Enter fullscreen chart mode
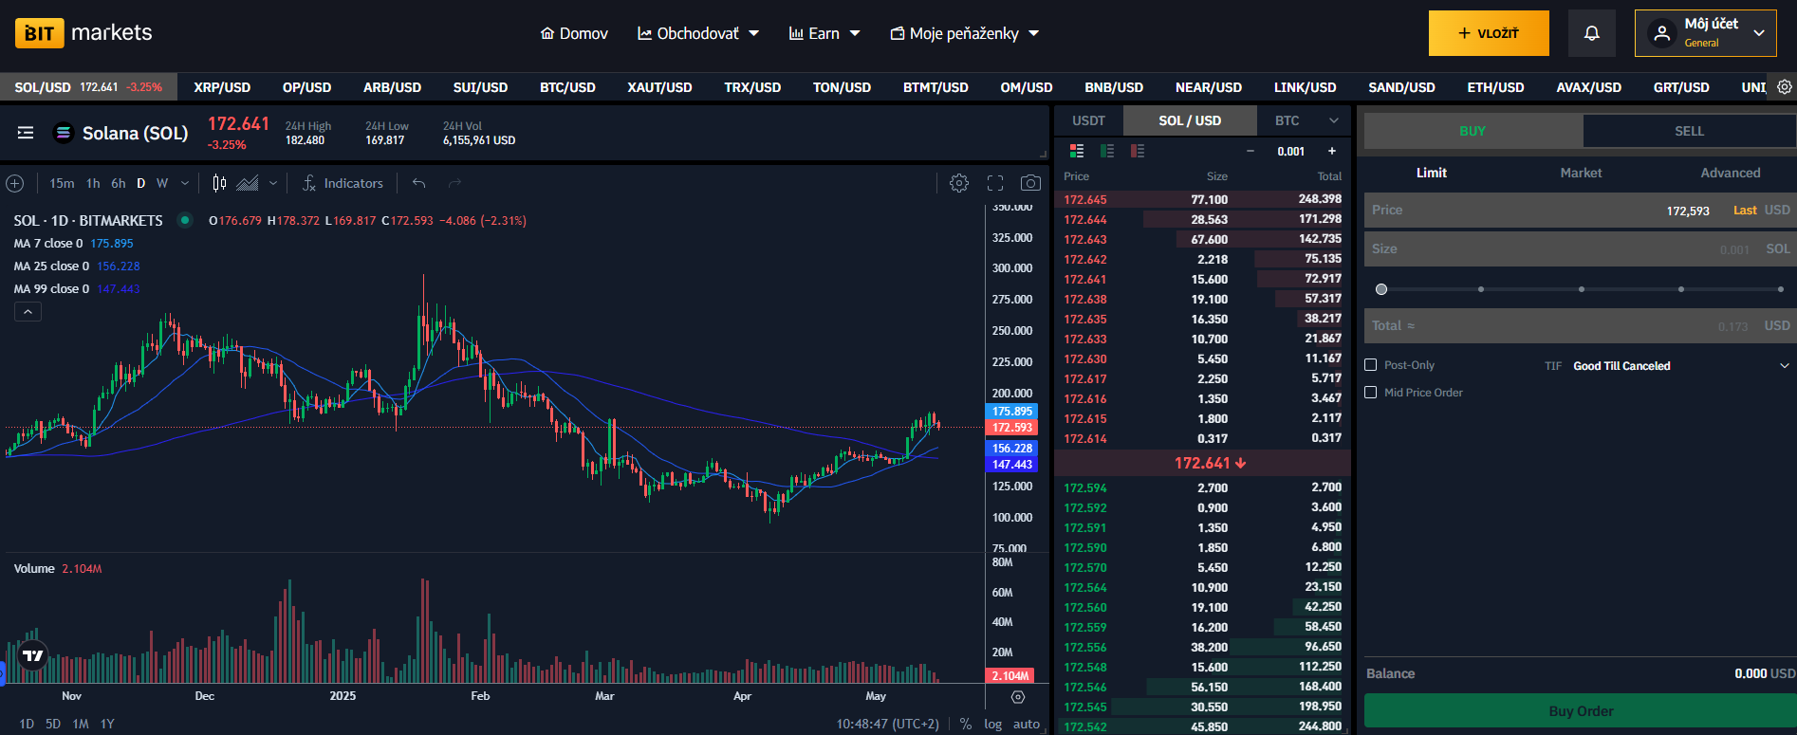The width and height of the screenshot is (1797, 735). (995, 183)
